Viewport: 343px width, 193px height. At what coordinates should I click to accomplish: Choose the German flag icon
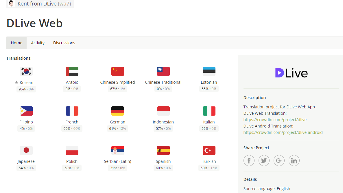tap(118, 111)
